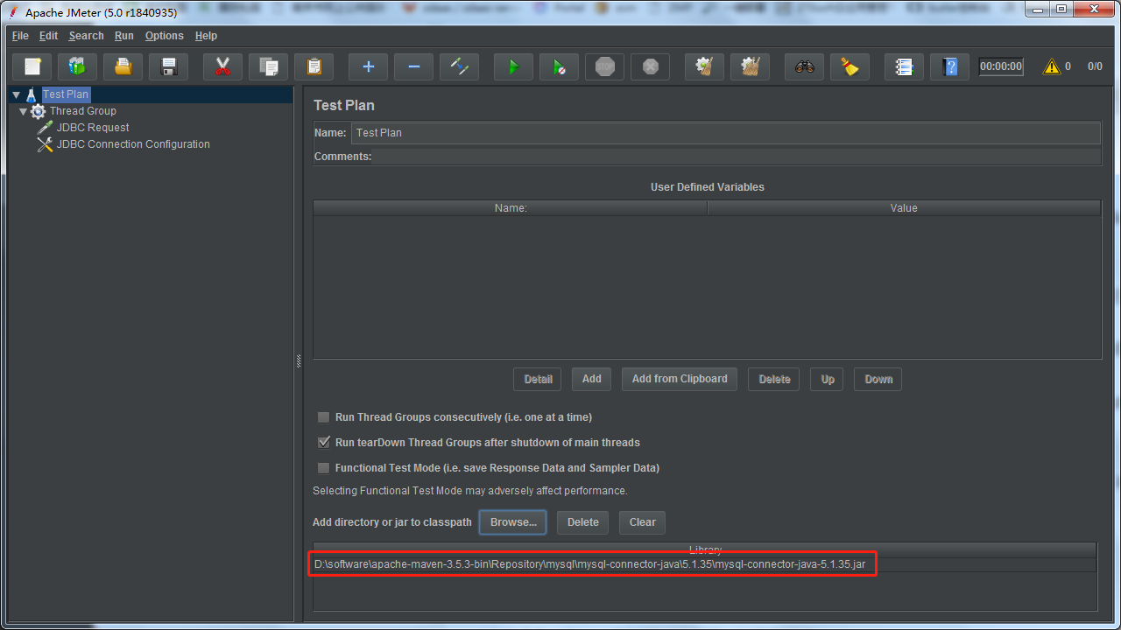This screenshot has height=630, width=1121.
Task: Open the Options menu
Action: (165, 36)
